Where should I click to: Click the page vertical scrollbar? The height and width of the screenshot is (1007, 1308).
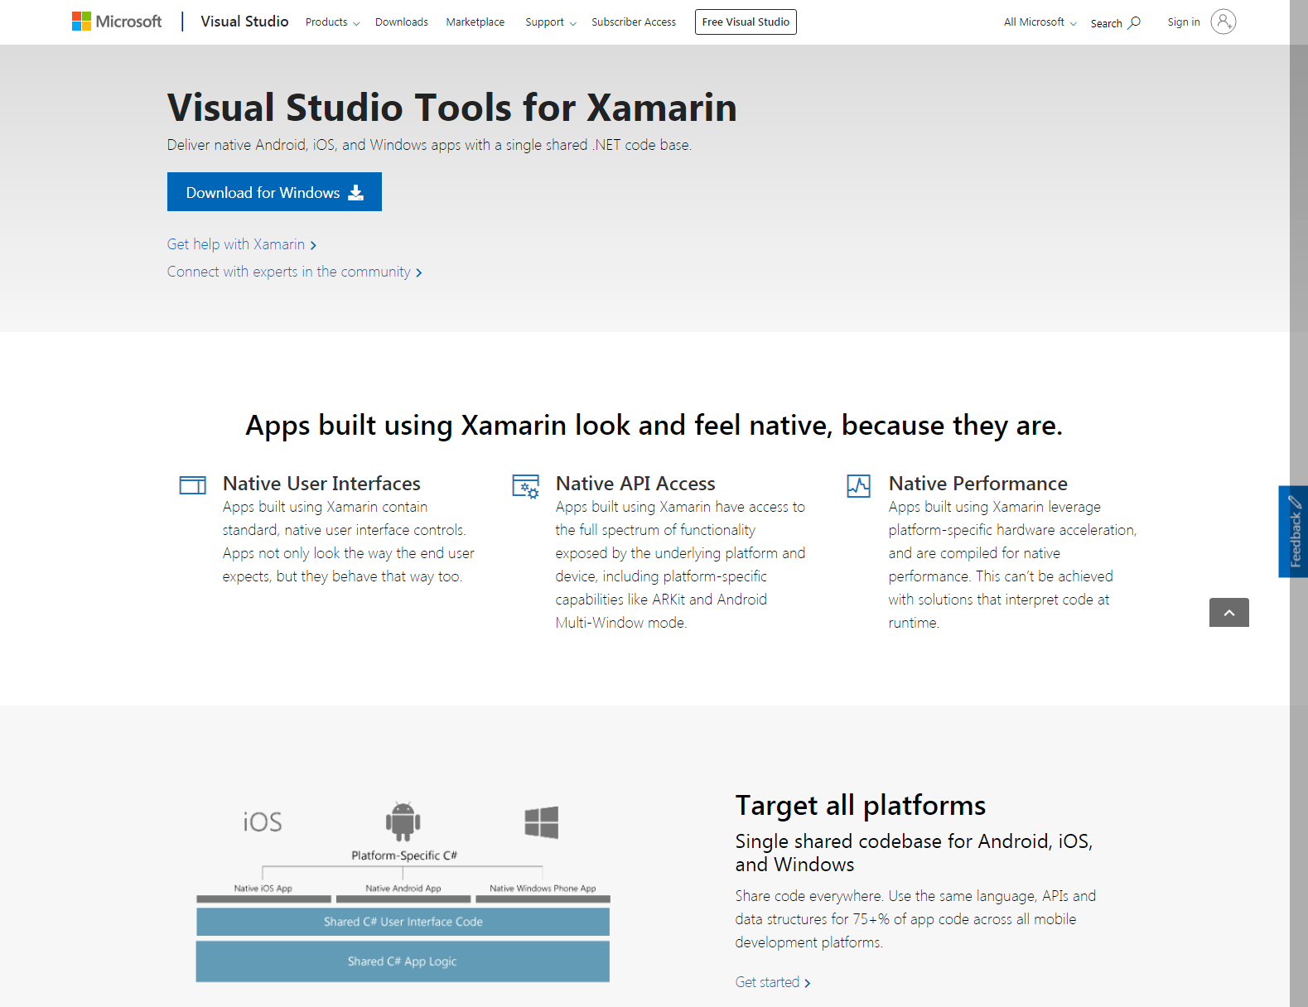pos(1299,503)
